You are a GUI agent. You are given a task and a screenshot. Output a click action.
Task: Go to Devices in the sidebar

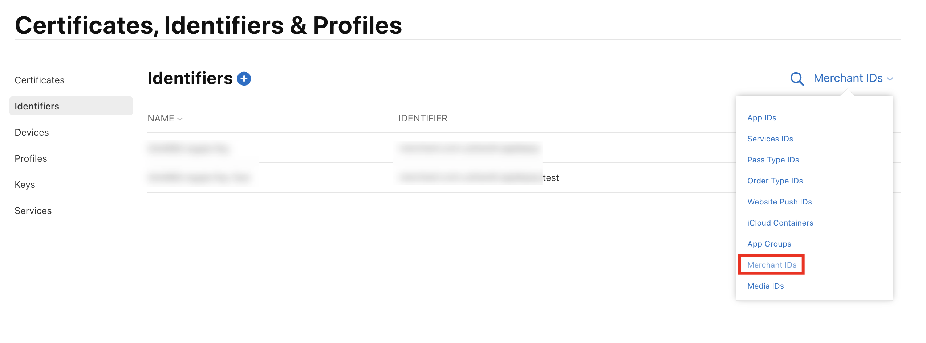click(x=32, y=132)
